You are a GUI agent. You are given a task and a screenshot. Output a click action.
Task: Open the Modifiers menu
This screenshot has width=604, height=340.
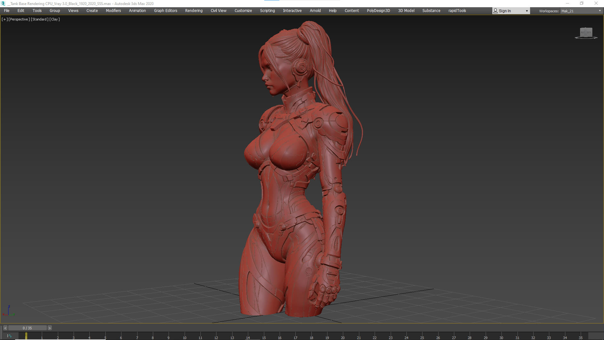tap(113, 11)
